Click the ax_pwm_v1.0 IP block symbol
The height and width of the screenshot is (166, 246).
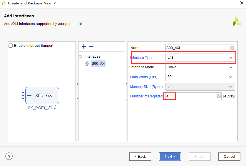pyautogui.click(x=42, y=95)
